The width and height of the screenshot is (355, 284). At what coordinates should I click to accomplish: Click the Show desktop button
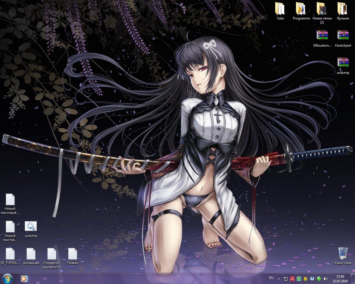coord(353,278)
